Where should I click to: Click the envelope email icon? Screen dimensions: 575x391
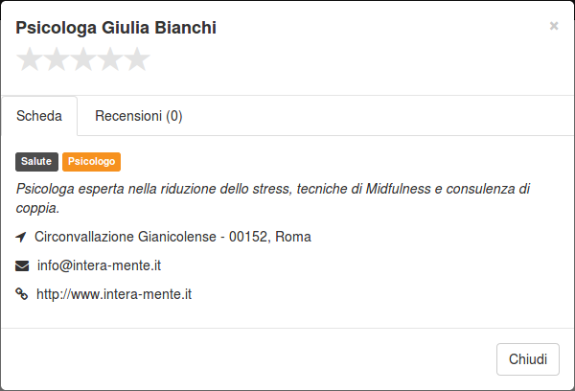coord(22,265)
